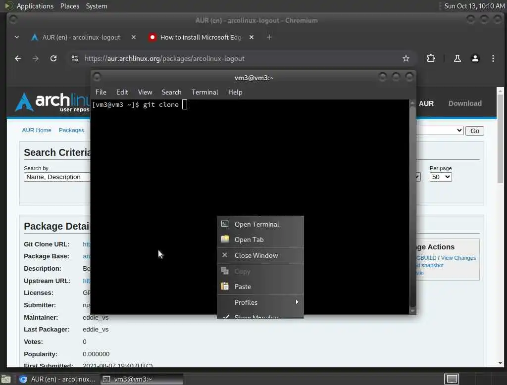Expand Profiles submenu in context menu

260,302
